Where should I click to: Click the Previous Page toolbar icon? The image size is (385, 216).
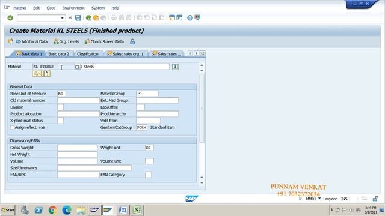147,18
